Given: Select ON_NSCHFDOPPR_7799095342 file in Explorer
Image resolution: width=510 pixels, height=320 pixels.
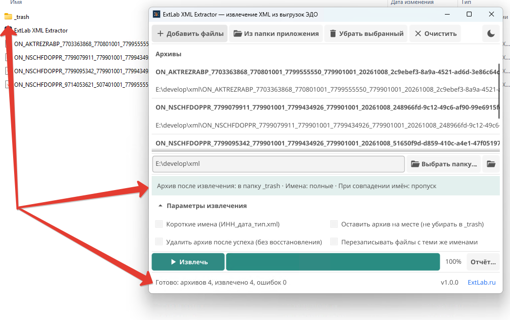Looking at the screenshot, I should [x=81, y=71].
